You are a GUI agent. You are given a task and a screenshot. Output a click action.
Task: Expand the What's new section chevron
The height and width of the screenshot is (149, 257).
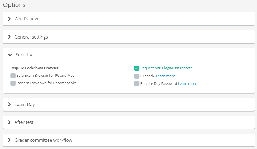[x=10, y=19]
